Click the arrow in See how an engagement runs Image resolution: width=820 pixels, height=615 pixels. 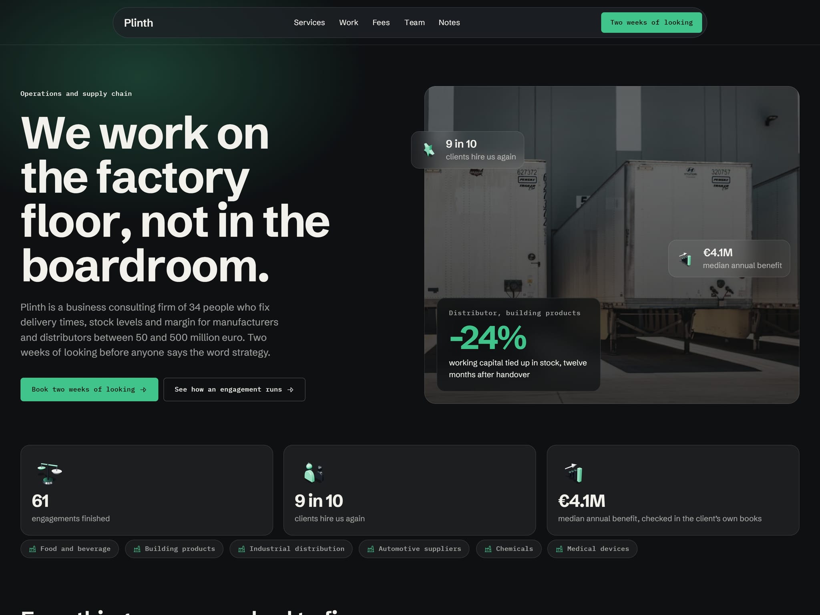pyautogui.click(x=291, y=390)
